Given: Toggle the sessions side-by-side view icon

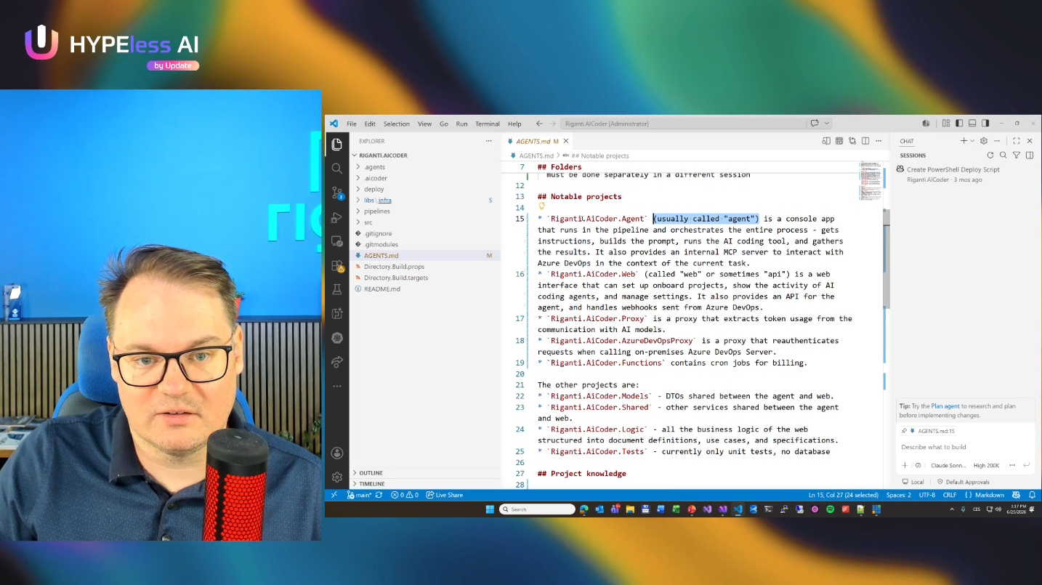Looking at the screenshot, I should point(1030,155).
